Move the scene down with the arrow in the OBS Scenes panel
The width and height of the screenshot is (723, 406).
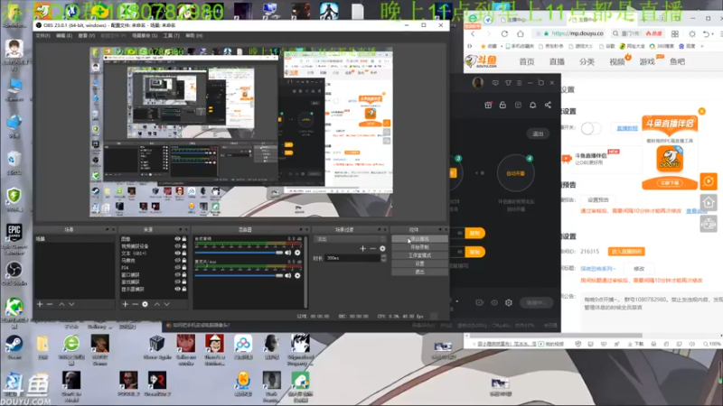[x=71, y=304]
